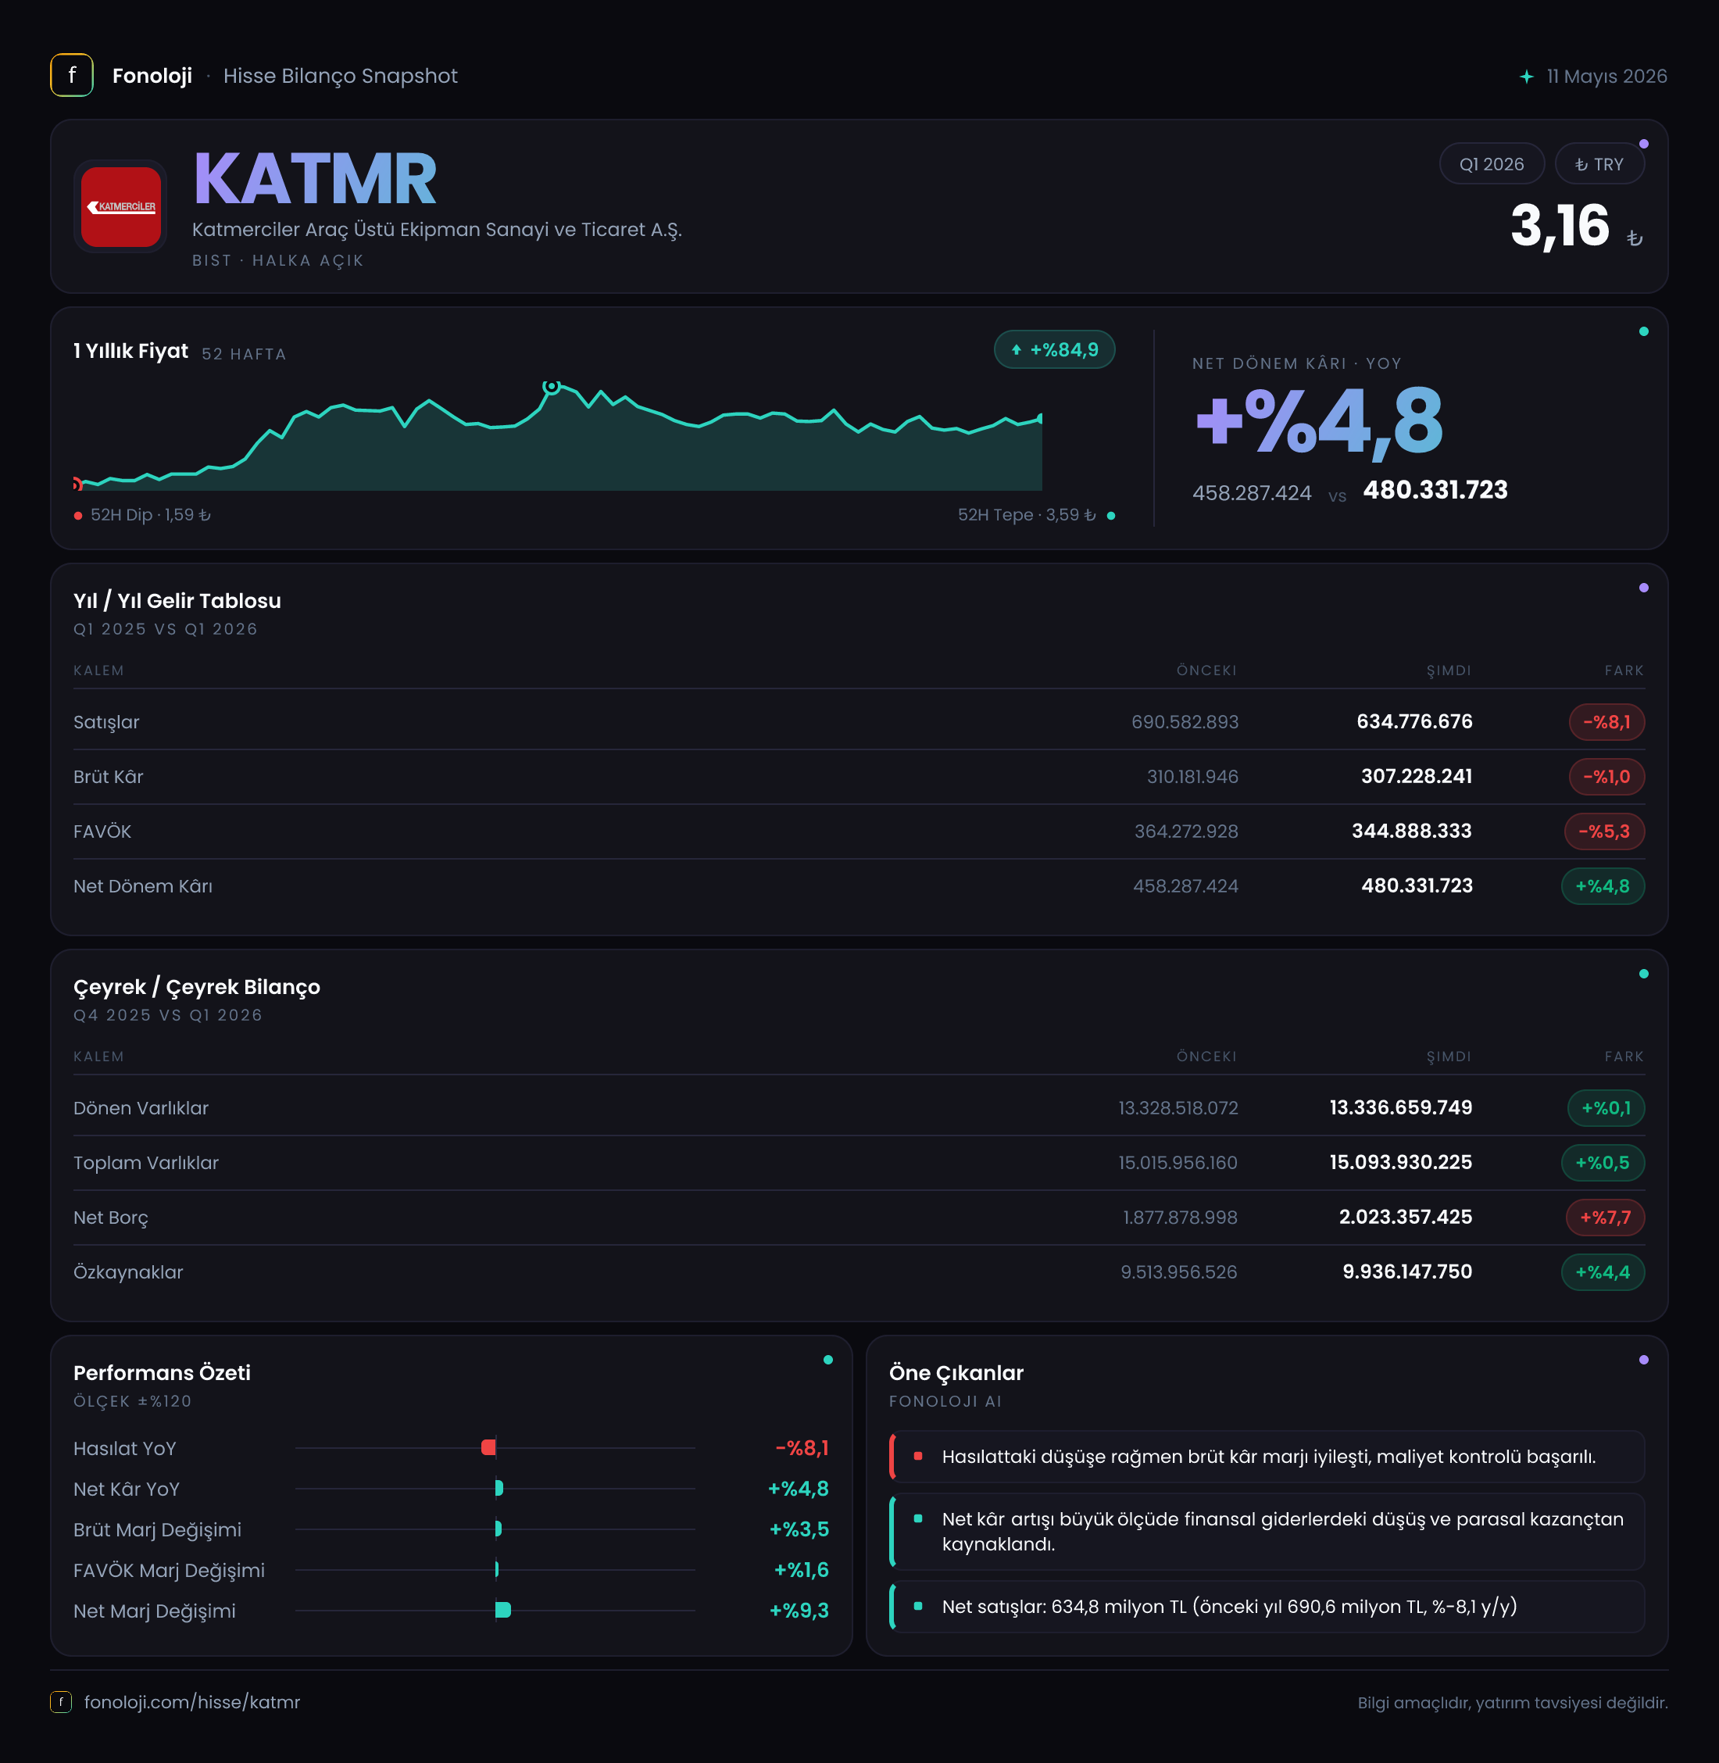Click the purple dot in the Öne Çıkanlar card corner

[1643, 1359]
